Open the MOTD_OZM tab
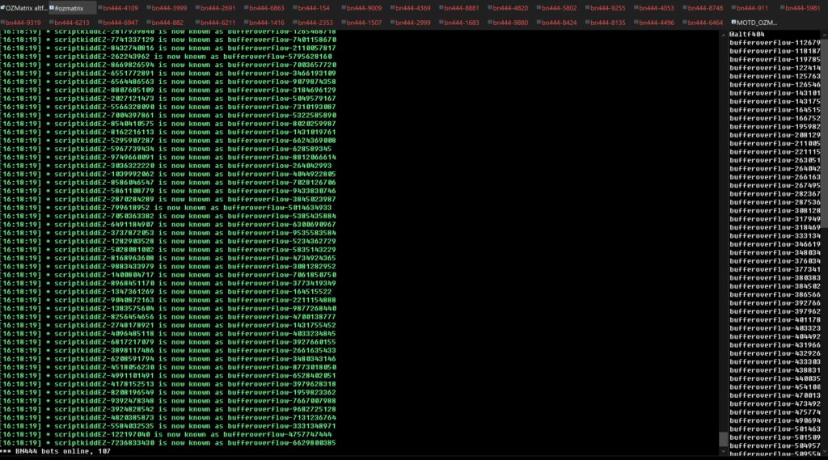Image resolution: width=828 pixels, height=460 pixels. pos(754,23)
